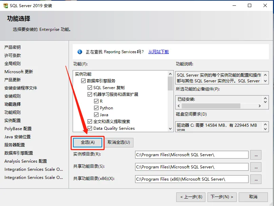Viewport: 274px width, 206px height.
Task: Browse for 实例根目录 folder
Action: (256, 155)
